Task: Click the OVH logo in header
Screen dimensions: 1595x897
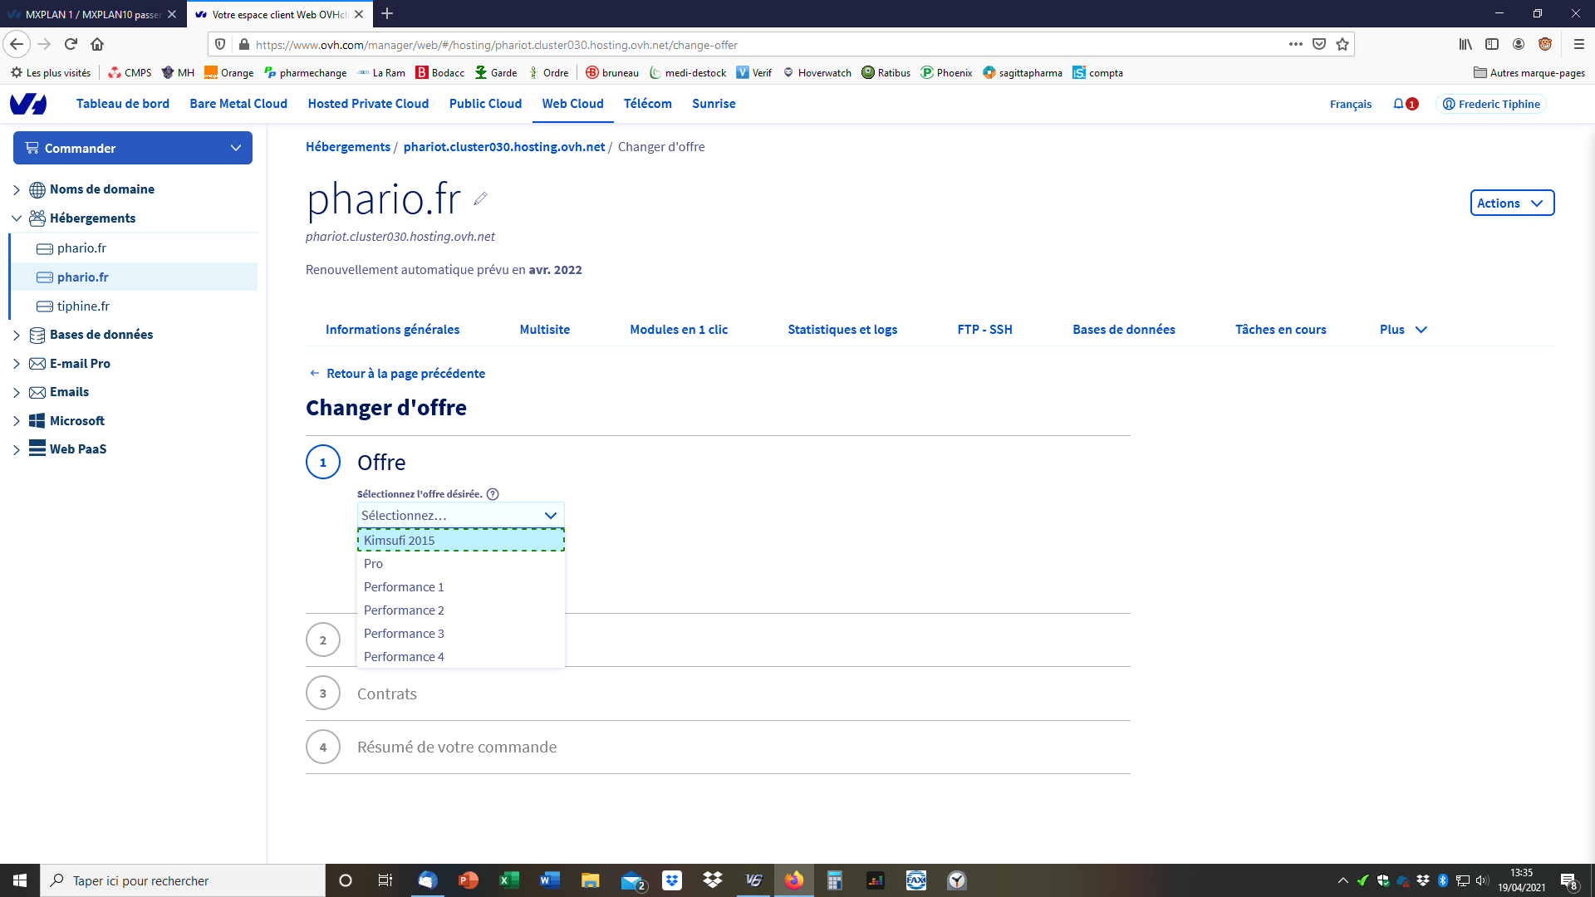Action: (x=28, y=104)
